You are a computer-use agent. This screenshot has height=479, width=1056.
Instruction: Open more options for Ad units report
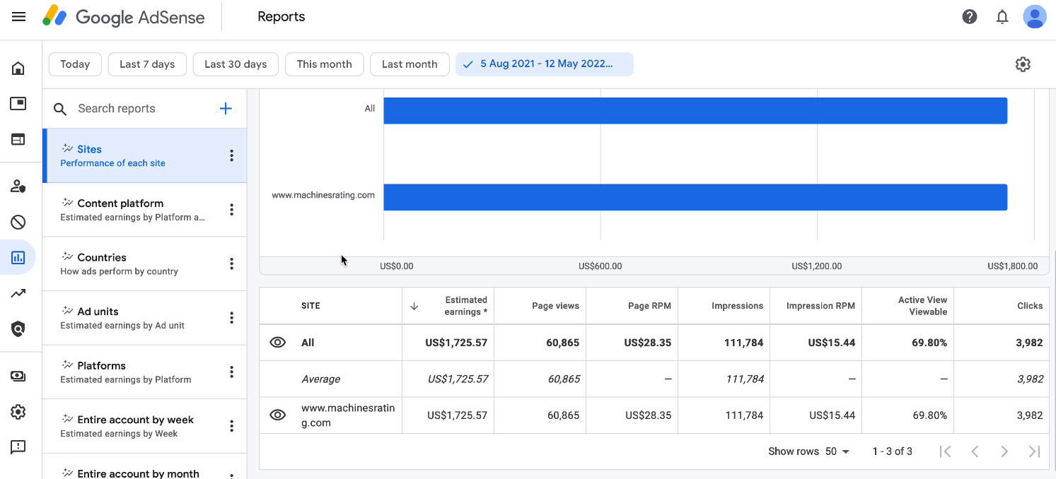[231, 318]
